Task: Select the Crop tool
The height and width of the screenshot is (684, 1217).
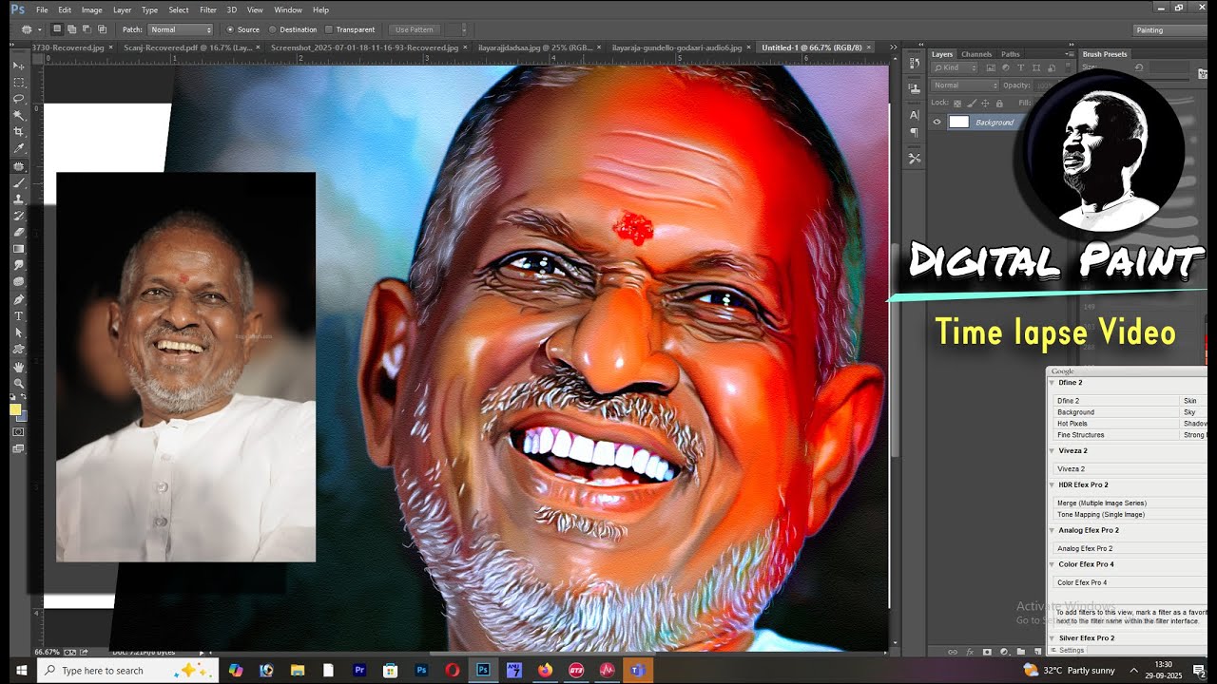Action: pos(18,132)
